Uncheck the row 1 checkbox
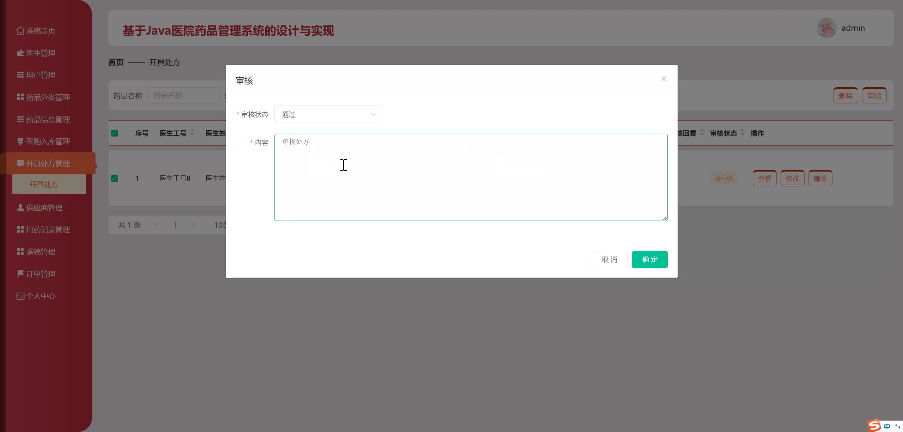The image size is (903, 432). [x=114, y=179]
